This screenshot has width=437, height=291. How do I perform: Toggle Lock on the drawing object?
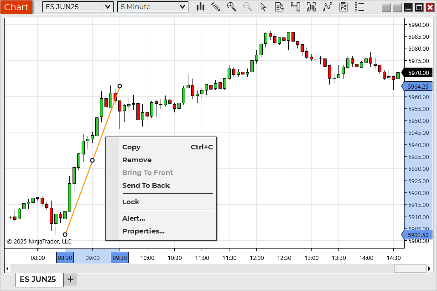pyautogui.click(x=131, y=202)
